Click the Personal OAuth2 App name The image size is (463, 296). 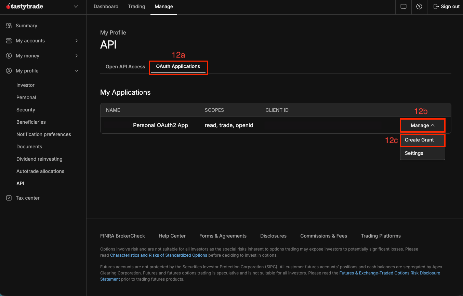160,125
